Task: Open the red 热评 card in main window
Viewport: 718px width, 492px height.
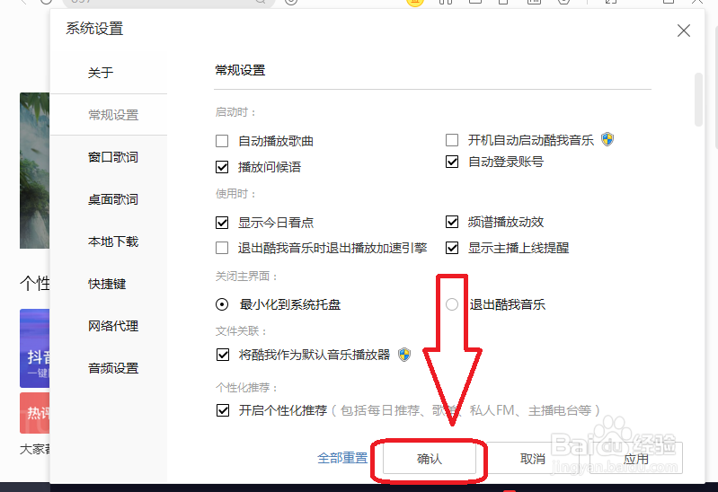Action: pyautogui.click(x=34, y=413)
